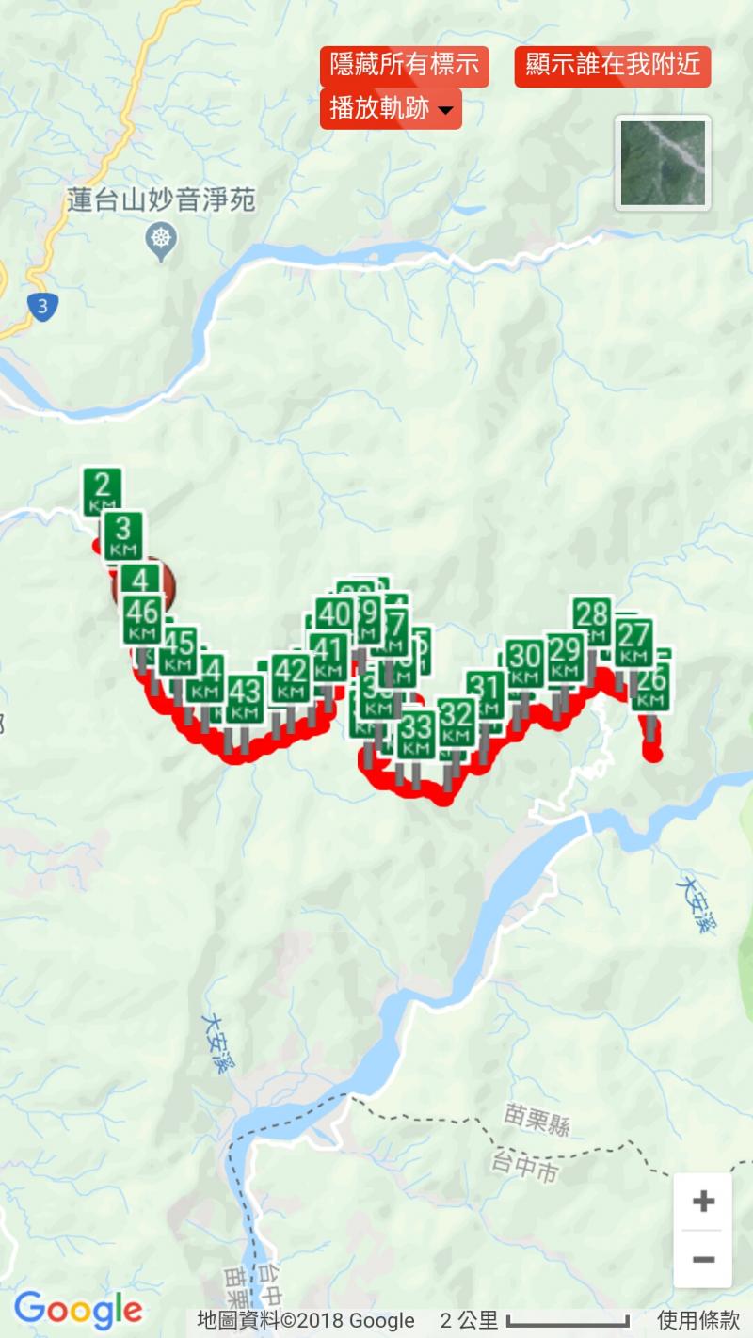Image resolution: width=753 pixels, height=1338 pixels.
Task: Click the 3 KM marker sign
Action: pyautogui.click(x=122, y=534)
